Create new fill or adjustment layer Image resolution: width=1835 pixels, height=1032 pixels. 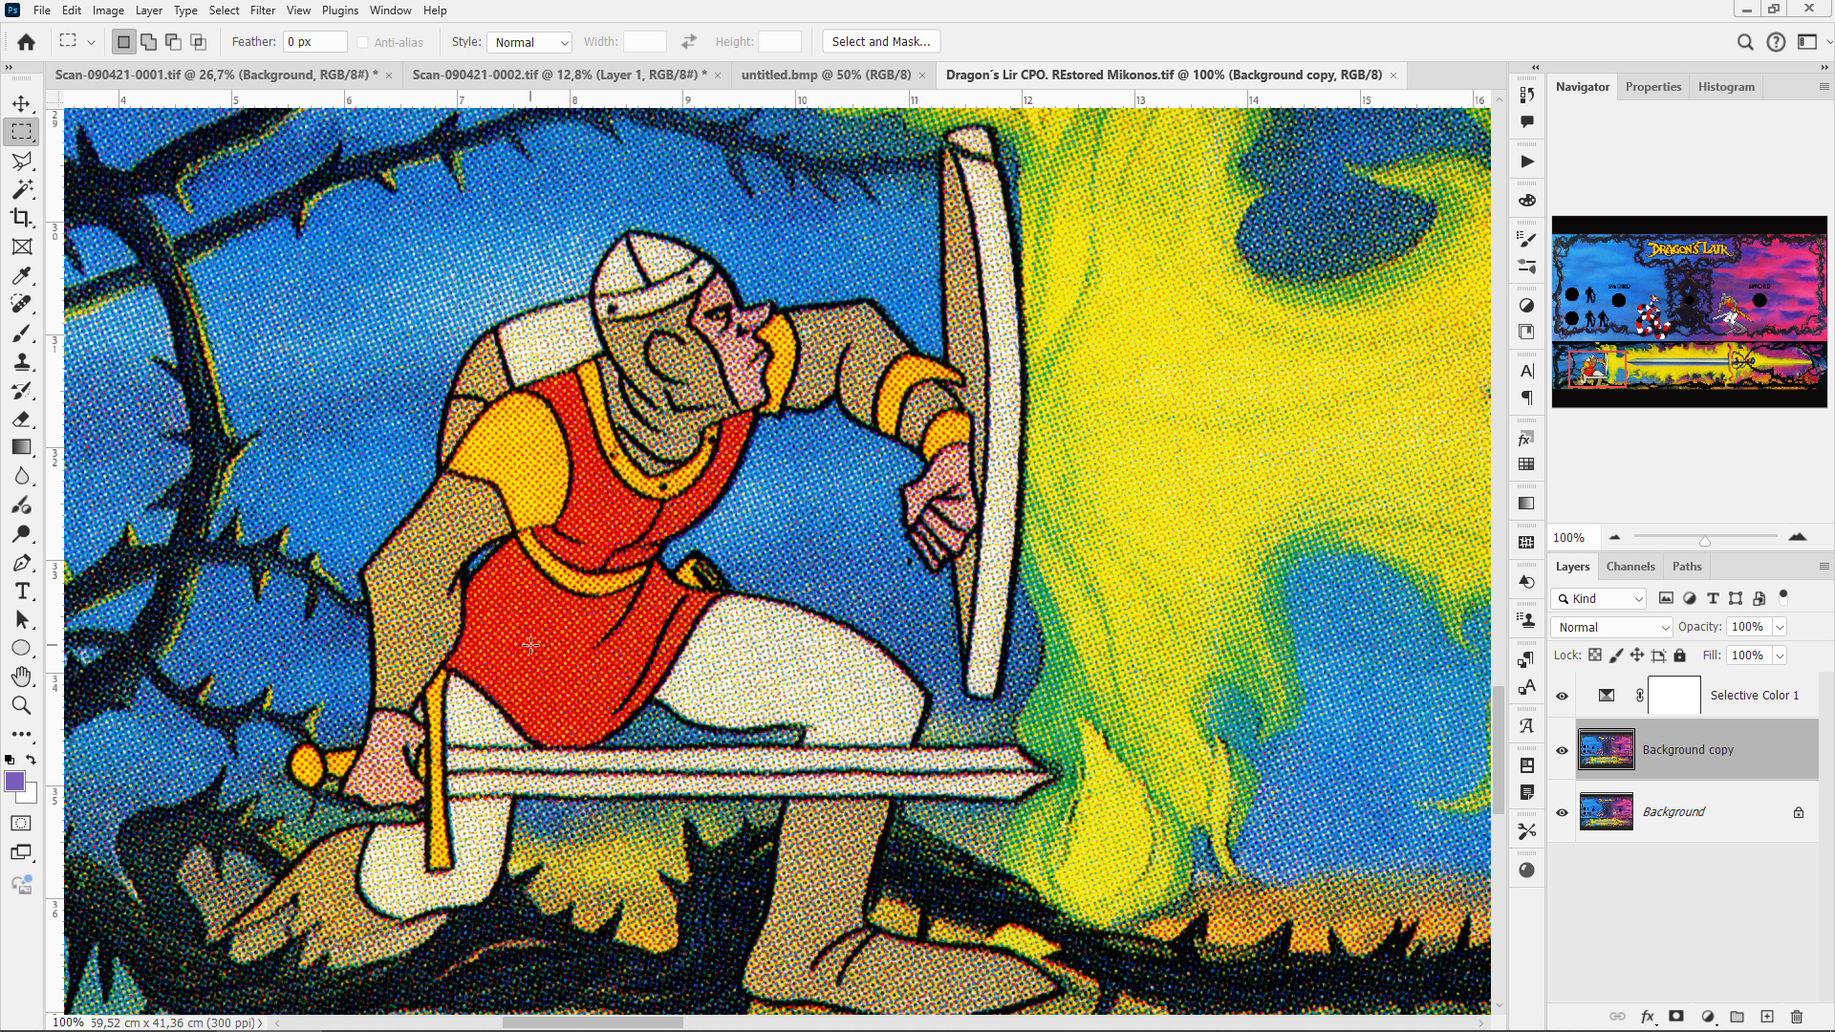pyautogui.click(x=1708, y=1017)
